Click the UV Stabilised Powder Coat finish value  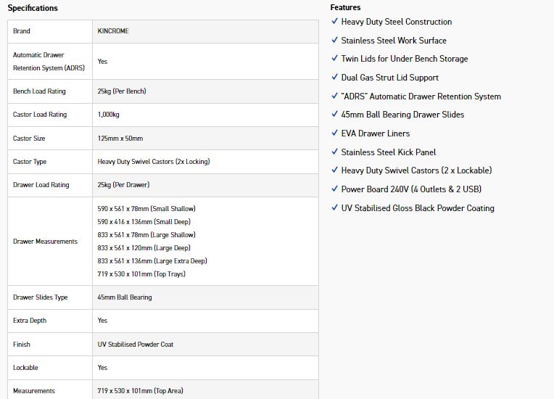pos(136,345)
